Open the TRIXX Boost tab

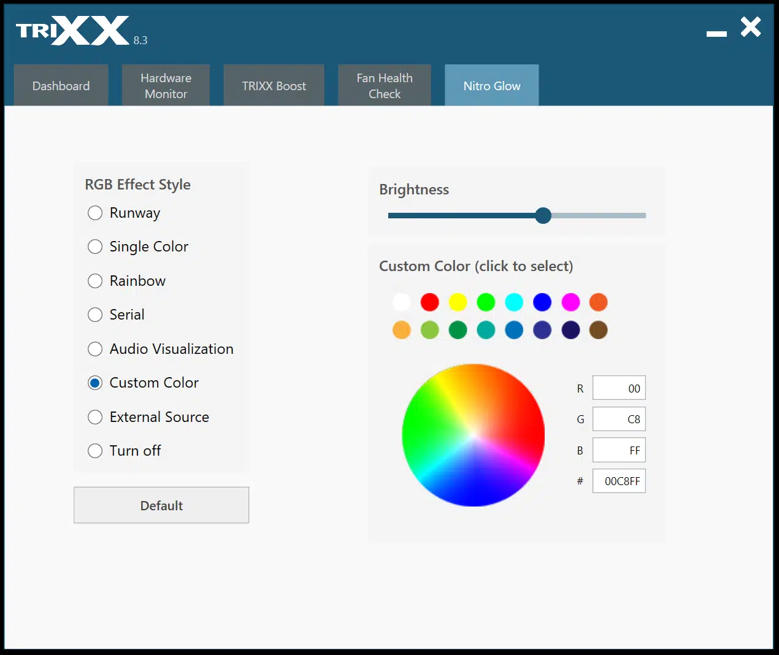(x=274, y=85)
